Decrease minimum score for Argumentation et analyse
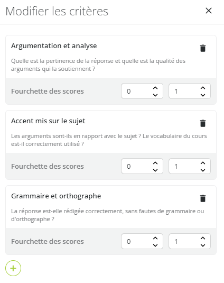 tap(155, 95)
